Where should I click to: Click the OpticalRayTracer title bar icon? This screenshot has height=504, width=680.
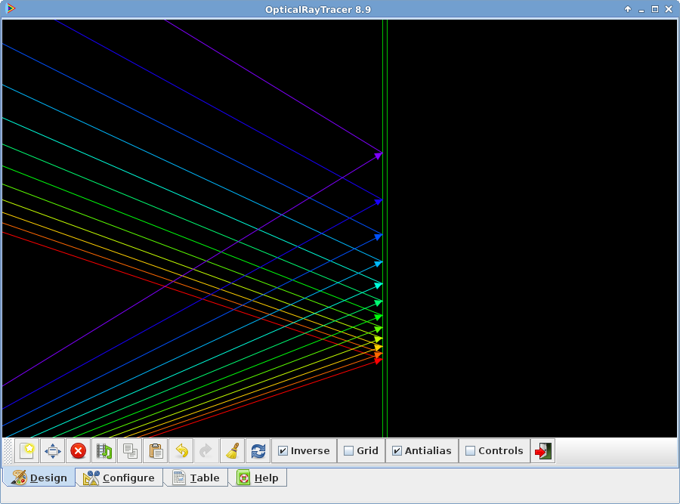[x=10, y=9]
